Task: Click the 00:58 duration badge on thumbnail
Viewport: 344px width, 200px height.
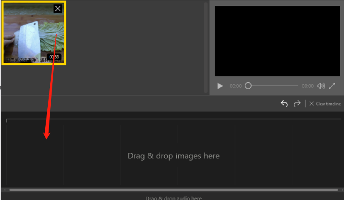Action: (54, 57)
